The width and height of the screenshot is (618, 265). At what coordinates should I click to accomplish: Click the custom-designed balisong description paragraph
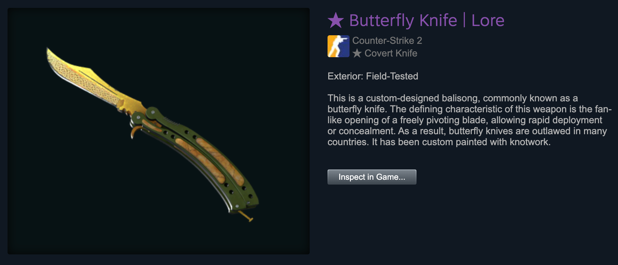click(x=469, y=120)
